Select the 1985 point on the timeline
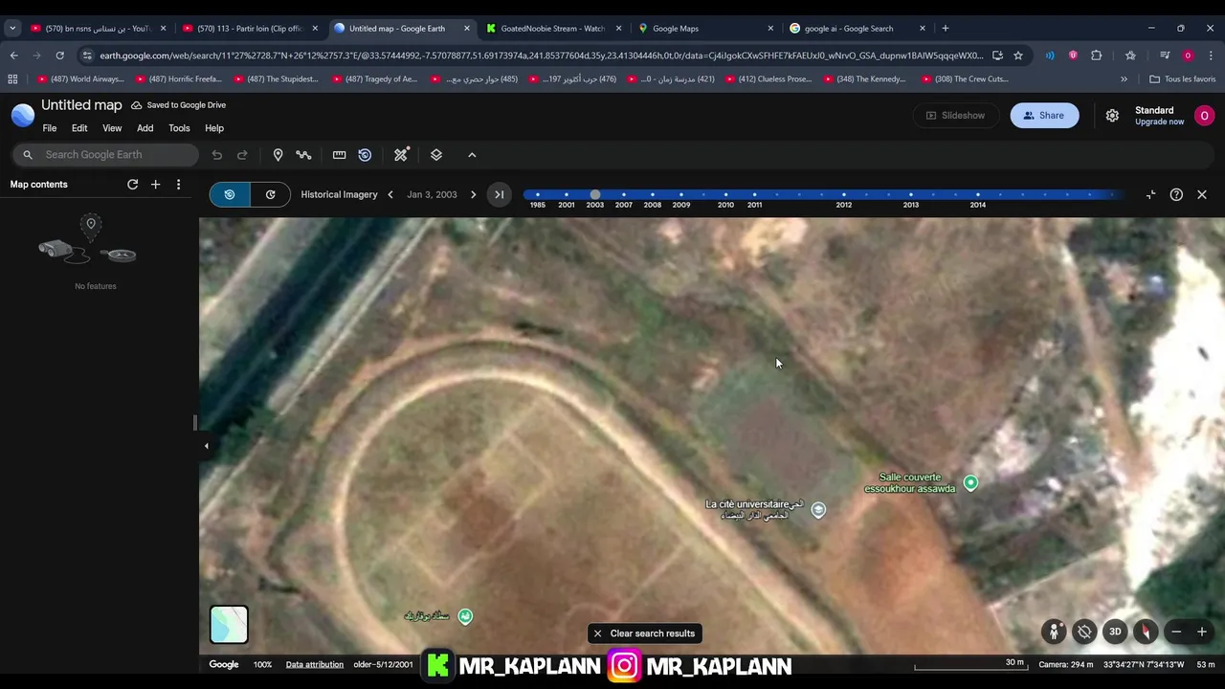Image resolution: width=1225 pixels, height=689 pixels. [x=538, y=195]
